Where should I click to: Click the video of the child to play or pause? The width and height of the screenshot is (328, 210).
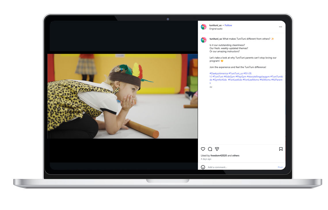click(x=123, y=96)
